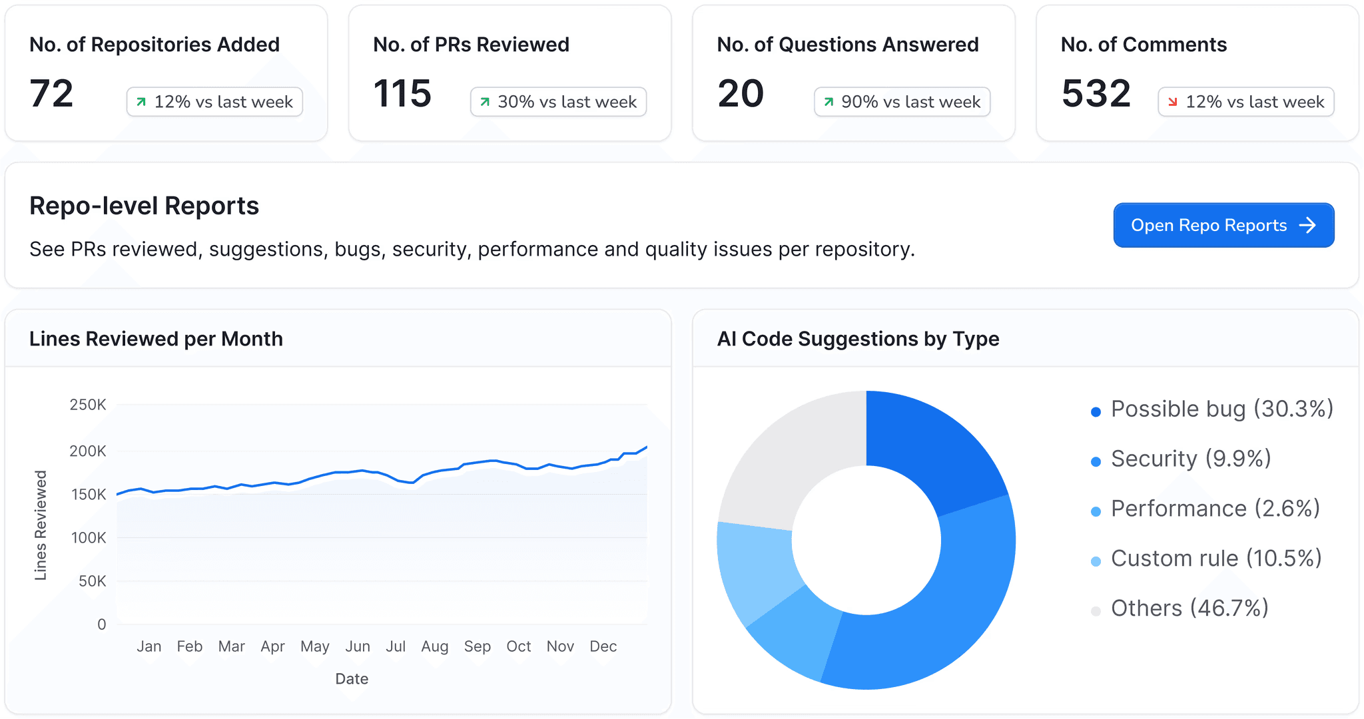Click the Dec label on the date axis

pos(603,646)
